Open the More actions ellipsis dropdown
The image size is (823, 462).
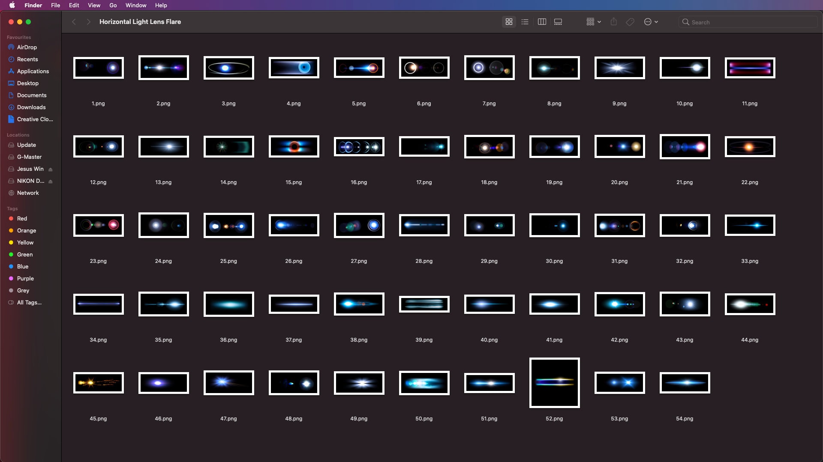651,22
